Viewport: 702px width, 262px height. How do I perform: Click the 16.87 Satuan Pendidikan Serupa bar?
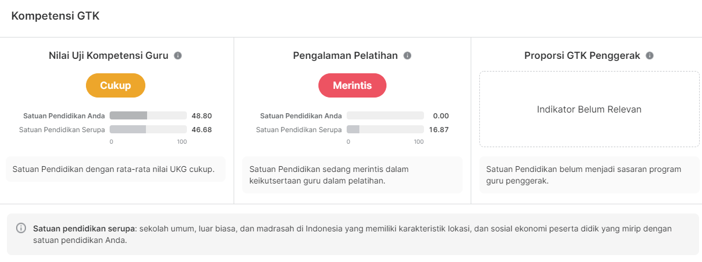(x=385, y=129)
